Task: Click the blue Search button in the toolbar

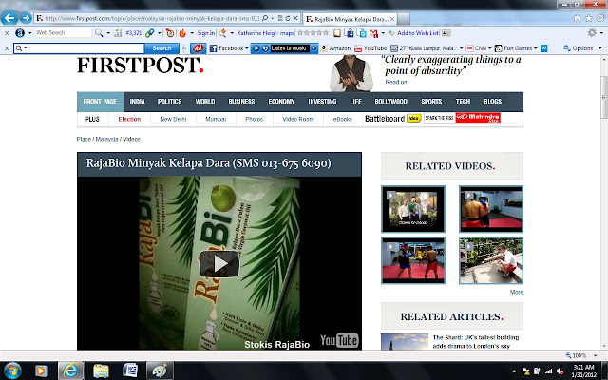Action: (161, 48)
